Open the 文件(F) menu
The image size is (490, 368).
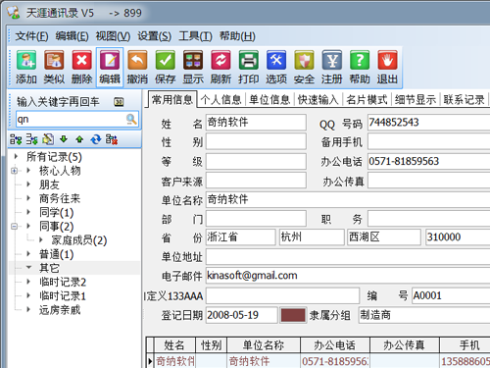point(31,36)
